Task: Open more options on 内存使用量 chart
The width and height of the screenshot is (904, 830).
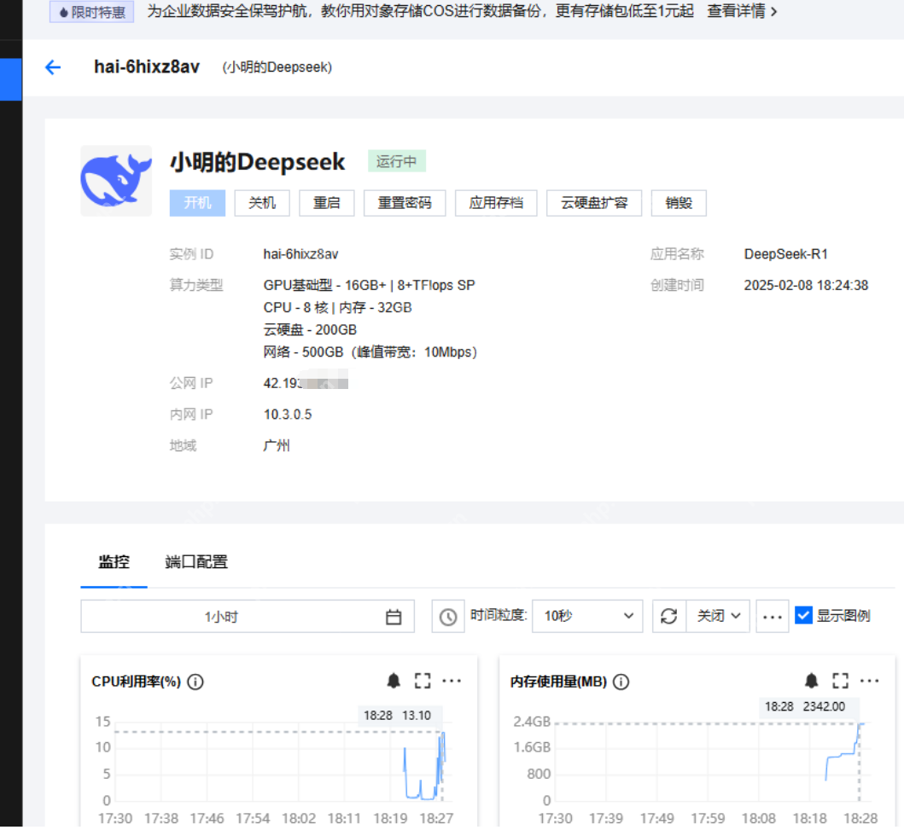Action: pyautogui.click(x=869, y=681)
